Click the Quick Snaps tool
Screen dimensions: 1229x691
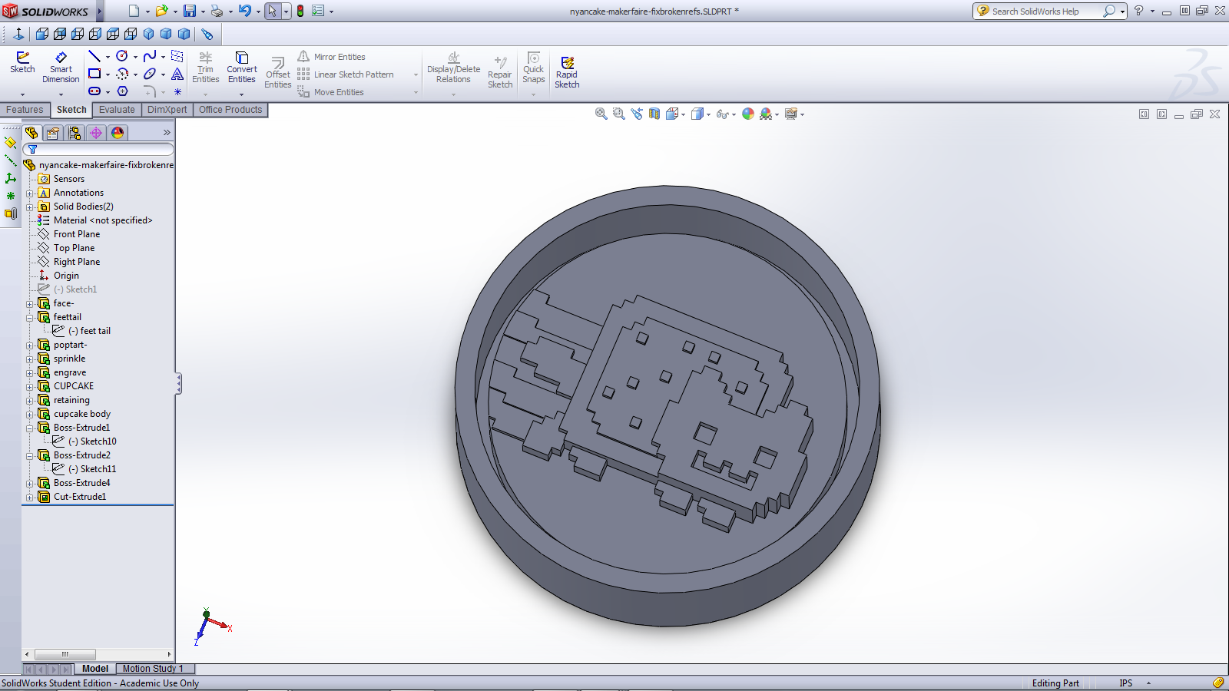[533, 67]
